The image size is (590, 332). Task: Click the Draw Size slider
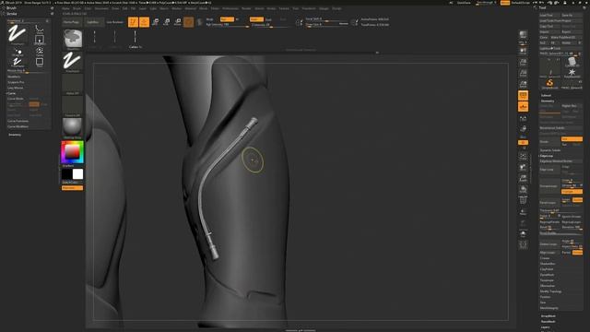click(327, 25)
